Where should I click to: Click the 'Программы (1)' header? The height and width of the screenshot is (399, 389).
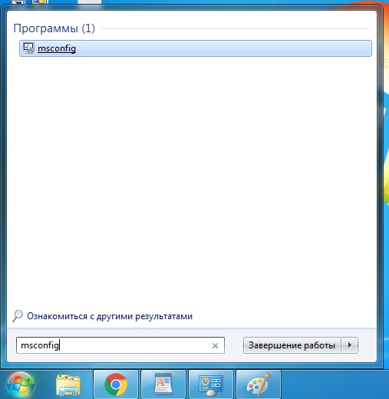(x=54, y=28)
